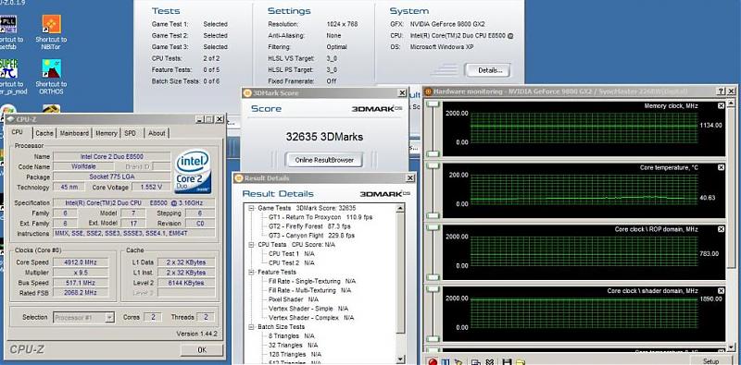Open log folder with yellow folder icon

(x=520, y=361)
